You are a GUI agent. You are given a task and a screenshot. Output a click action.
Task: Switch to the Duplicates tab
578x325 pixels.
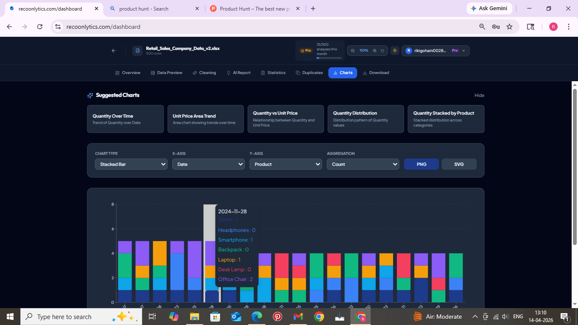tap(309, 73)
